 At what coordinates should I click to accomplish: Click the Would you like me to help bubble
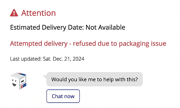point(94,79)
